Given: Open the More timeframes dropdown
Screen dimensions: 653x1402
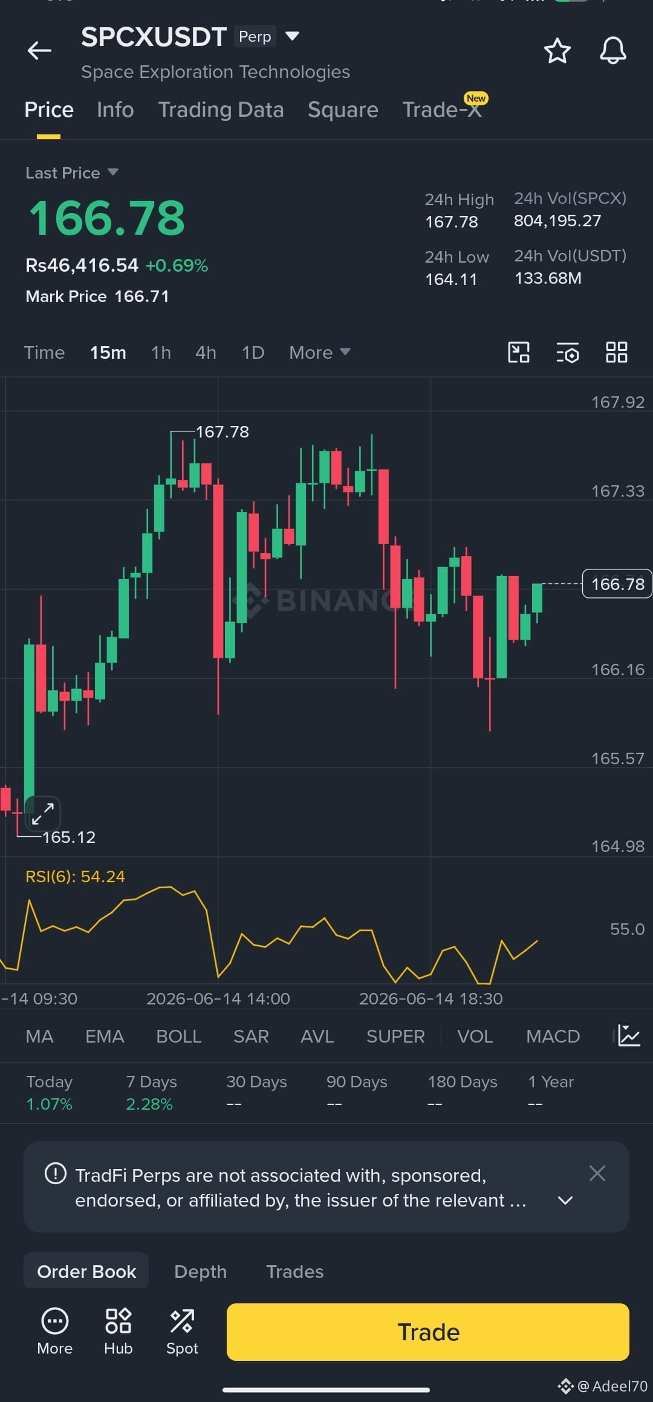Looking at the screenshot, I should pos(320,352).
